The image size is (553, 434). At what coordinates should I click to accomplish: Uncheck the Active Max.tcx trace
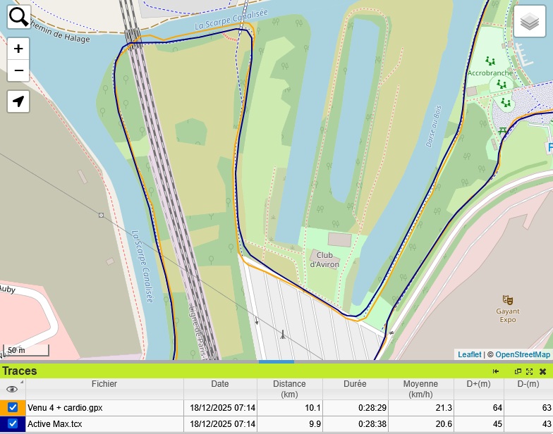point(13,424)
